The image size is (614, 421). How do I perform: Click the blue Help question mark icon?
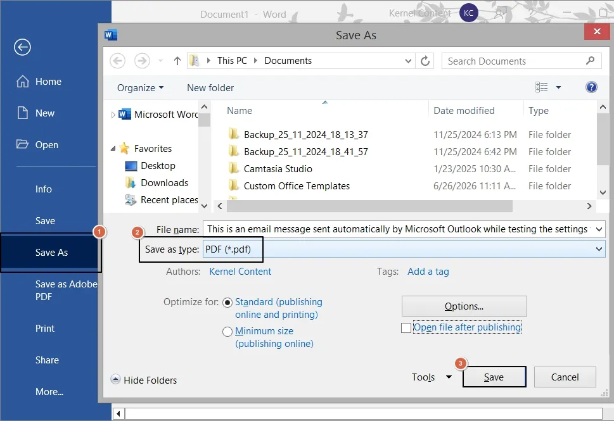tap(591, 87)
